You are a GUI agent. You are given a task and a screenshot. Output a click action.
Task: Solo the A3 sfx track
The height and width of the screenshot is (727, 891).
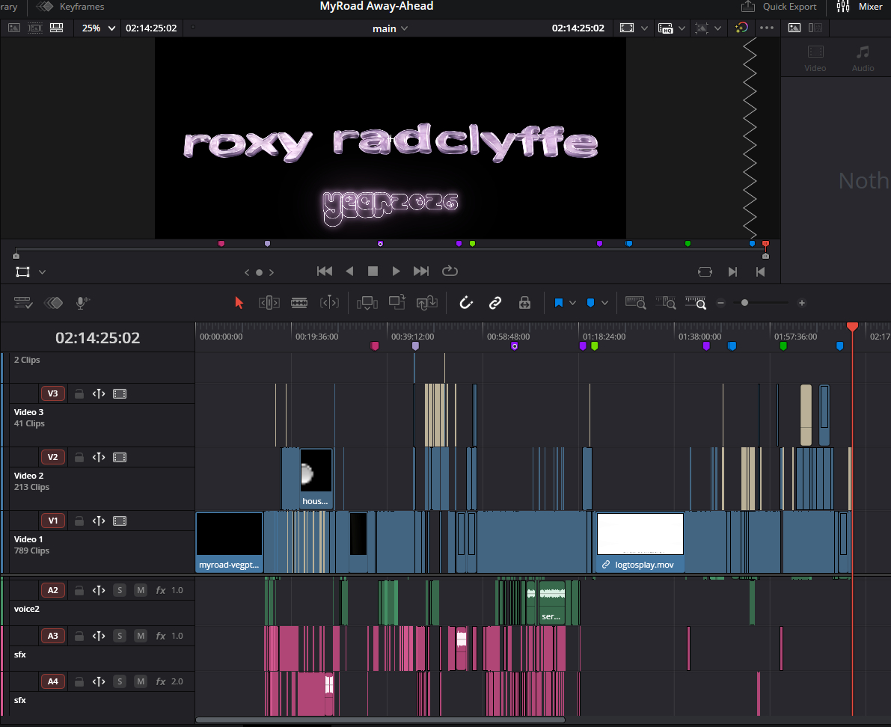[119, 636]
